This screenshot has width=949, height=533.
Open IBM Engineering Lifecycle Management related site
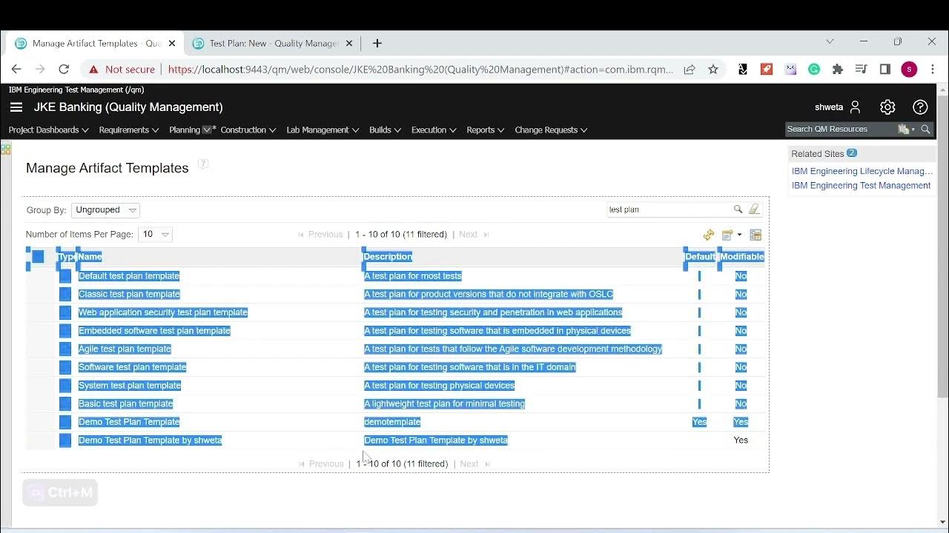[x=862, y=171]
